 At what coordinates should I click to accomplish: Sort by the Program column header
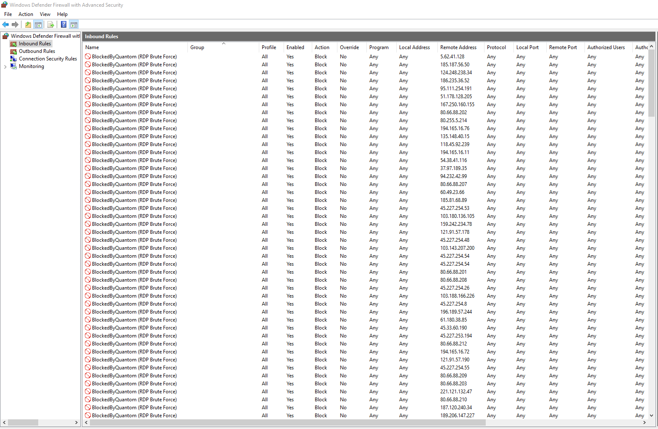coord(382,47)
